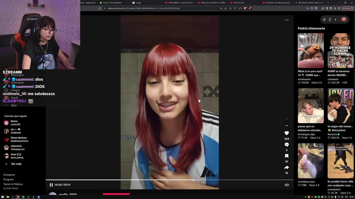Switch to 'ELIMINA 1 Canción' YouTube tab
The height and width of the screenshot is (199, 355).
[x=179, y=3]
